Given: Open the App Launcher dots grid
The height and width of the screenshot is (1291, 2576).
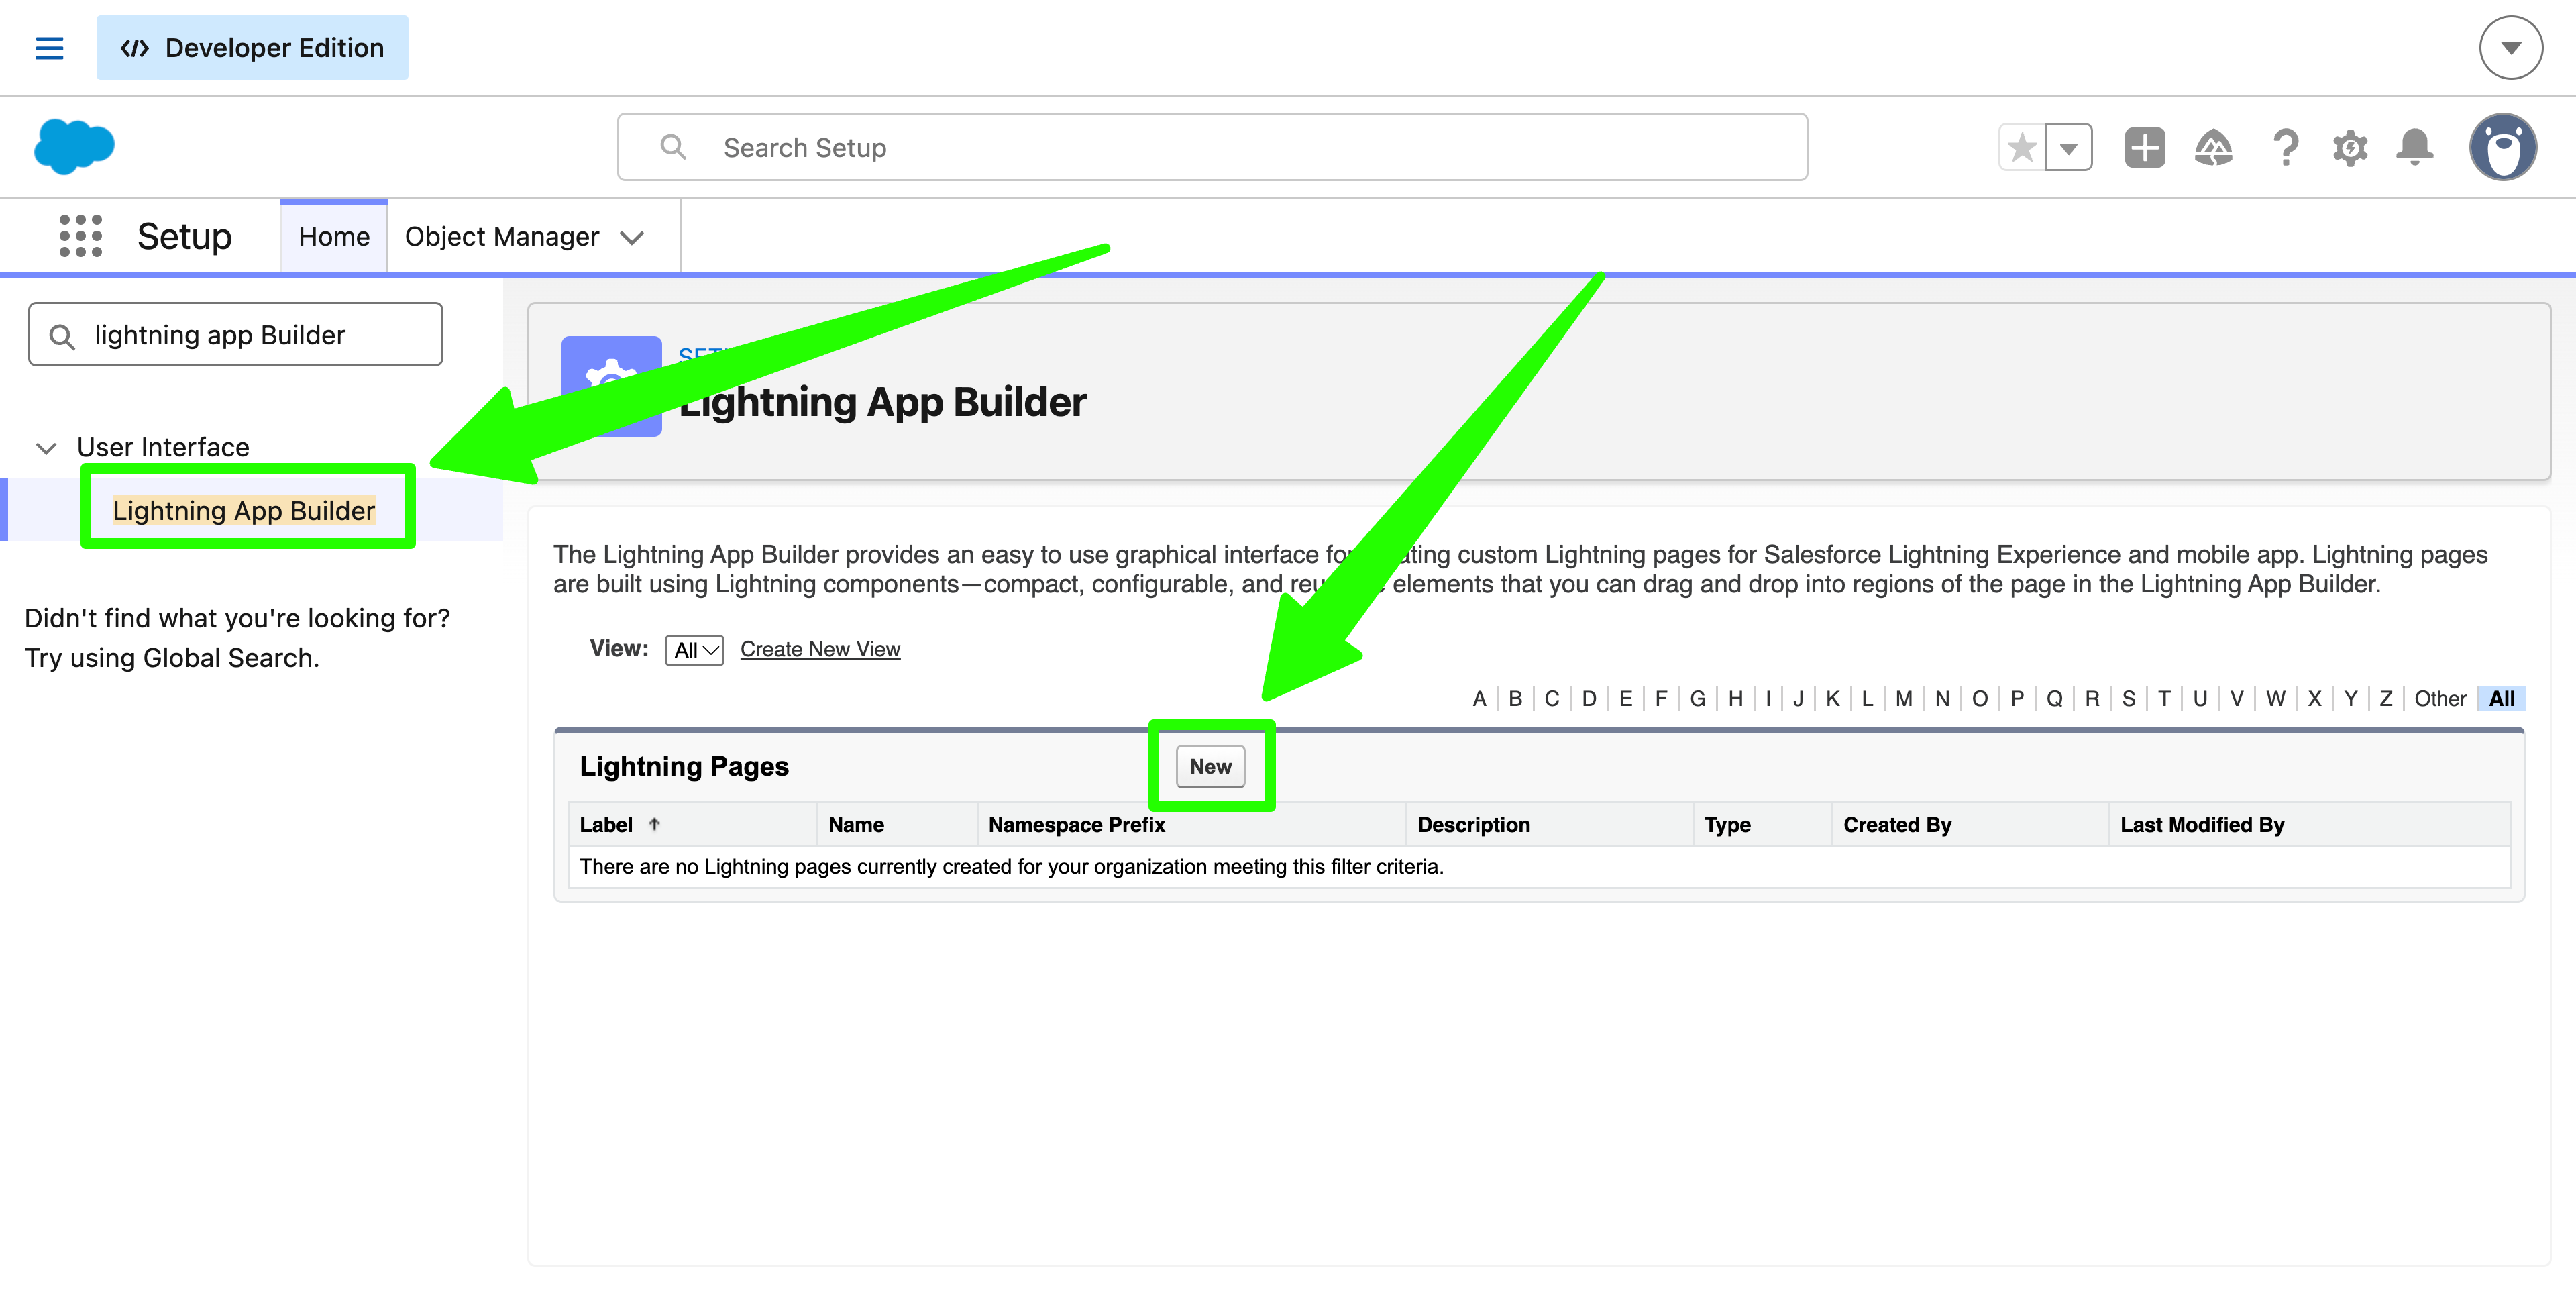Looking at the screenshot, I should (80, 236).
